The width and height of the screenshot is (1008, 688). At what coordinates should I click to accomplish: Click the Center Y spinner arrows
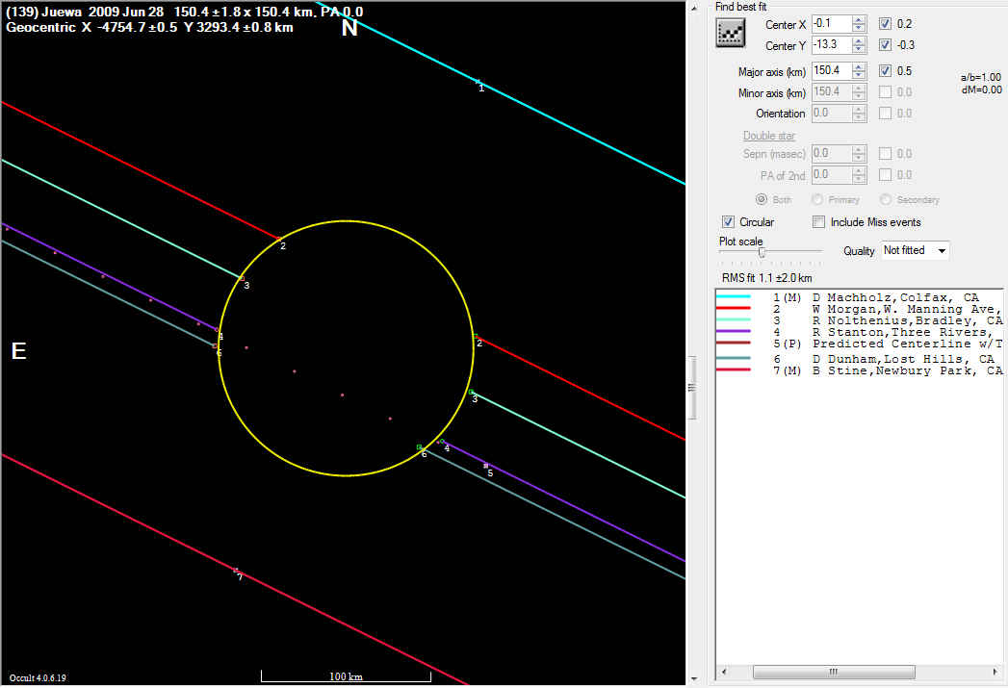click(x=859, y=45)
